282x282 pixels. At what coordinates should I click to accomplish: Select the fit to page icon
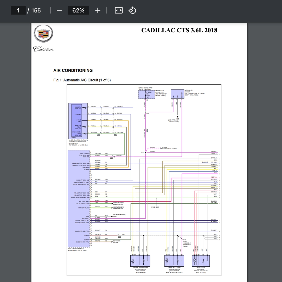[119, 10]
